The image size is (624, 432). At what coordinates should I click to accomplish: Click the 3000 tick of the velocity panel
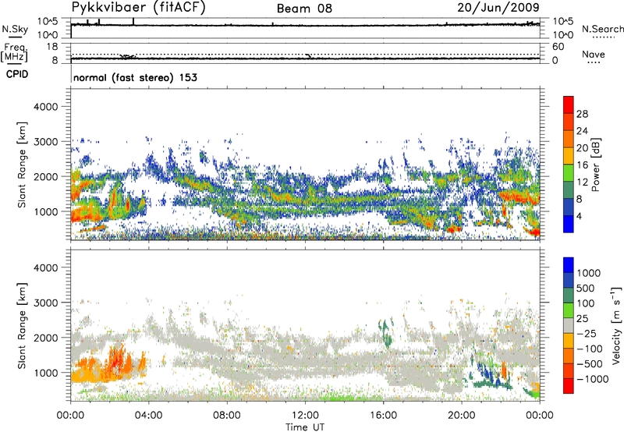click(x=46, y=303)
